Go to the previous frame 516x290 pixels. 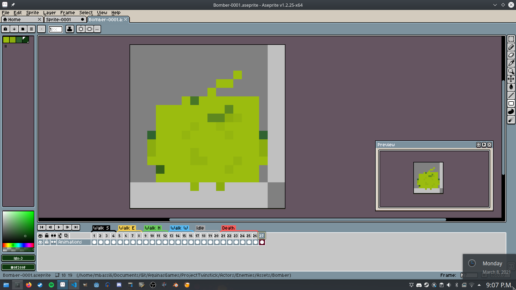point(50,227)
